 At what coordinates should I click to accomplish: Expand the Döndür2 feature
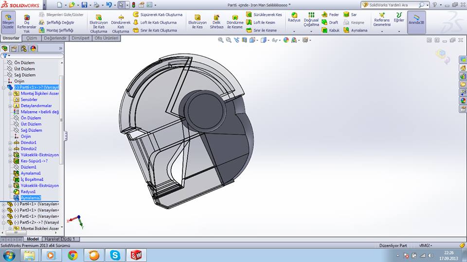point(10,149)
